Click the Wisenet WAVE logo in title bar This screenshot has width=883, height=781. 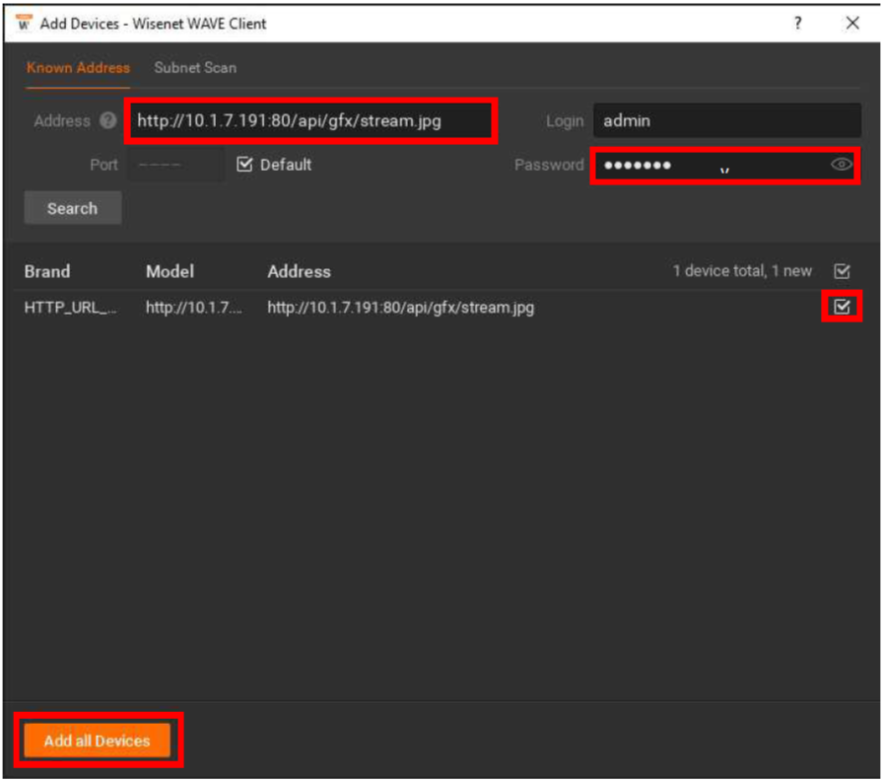pos(24,23)
